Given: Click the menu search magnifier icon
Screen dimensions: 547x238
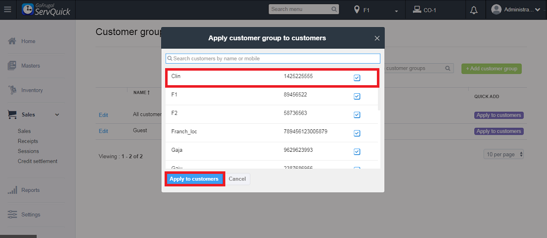Looking at the screenshot, I should 335,9.
